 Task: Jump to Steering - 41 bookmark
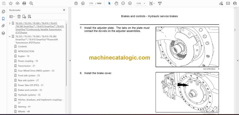[x=24, y=107]
